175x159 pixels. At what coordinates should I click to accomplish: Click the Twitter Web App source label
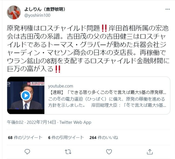pyautogui.click(x=75, y=122)
